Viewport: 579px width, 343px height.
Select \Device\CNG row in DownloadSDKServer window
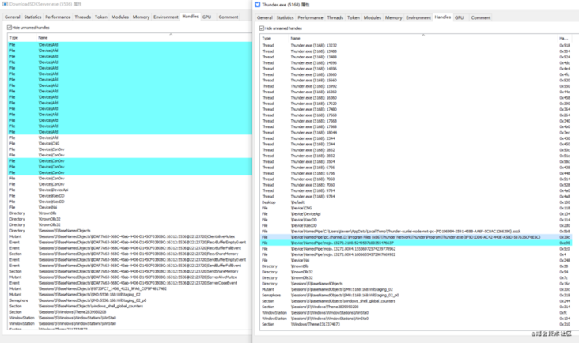[x=130, y=144]
